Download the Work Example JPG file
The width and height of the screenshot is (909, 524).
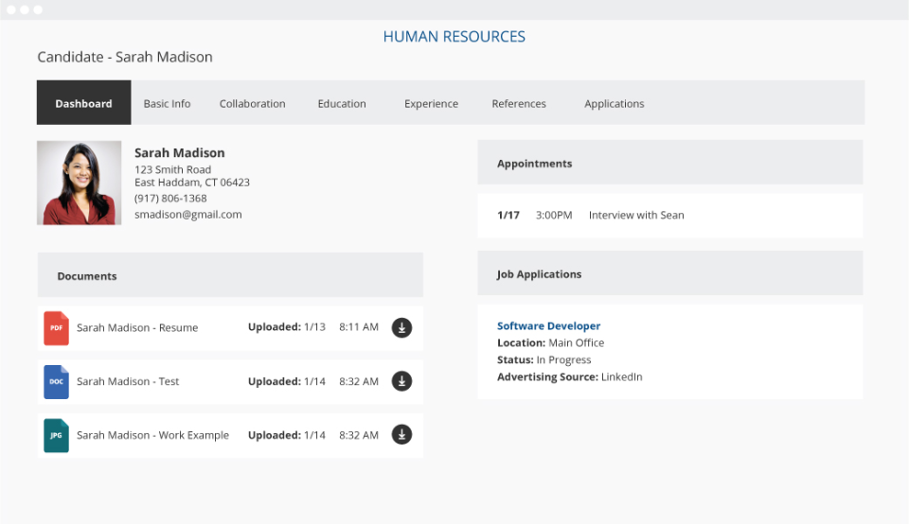[401, 435]
